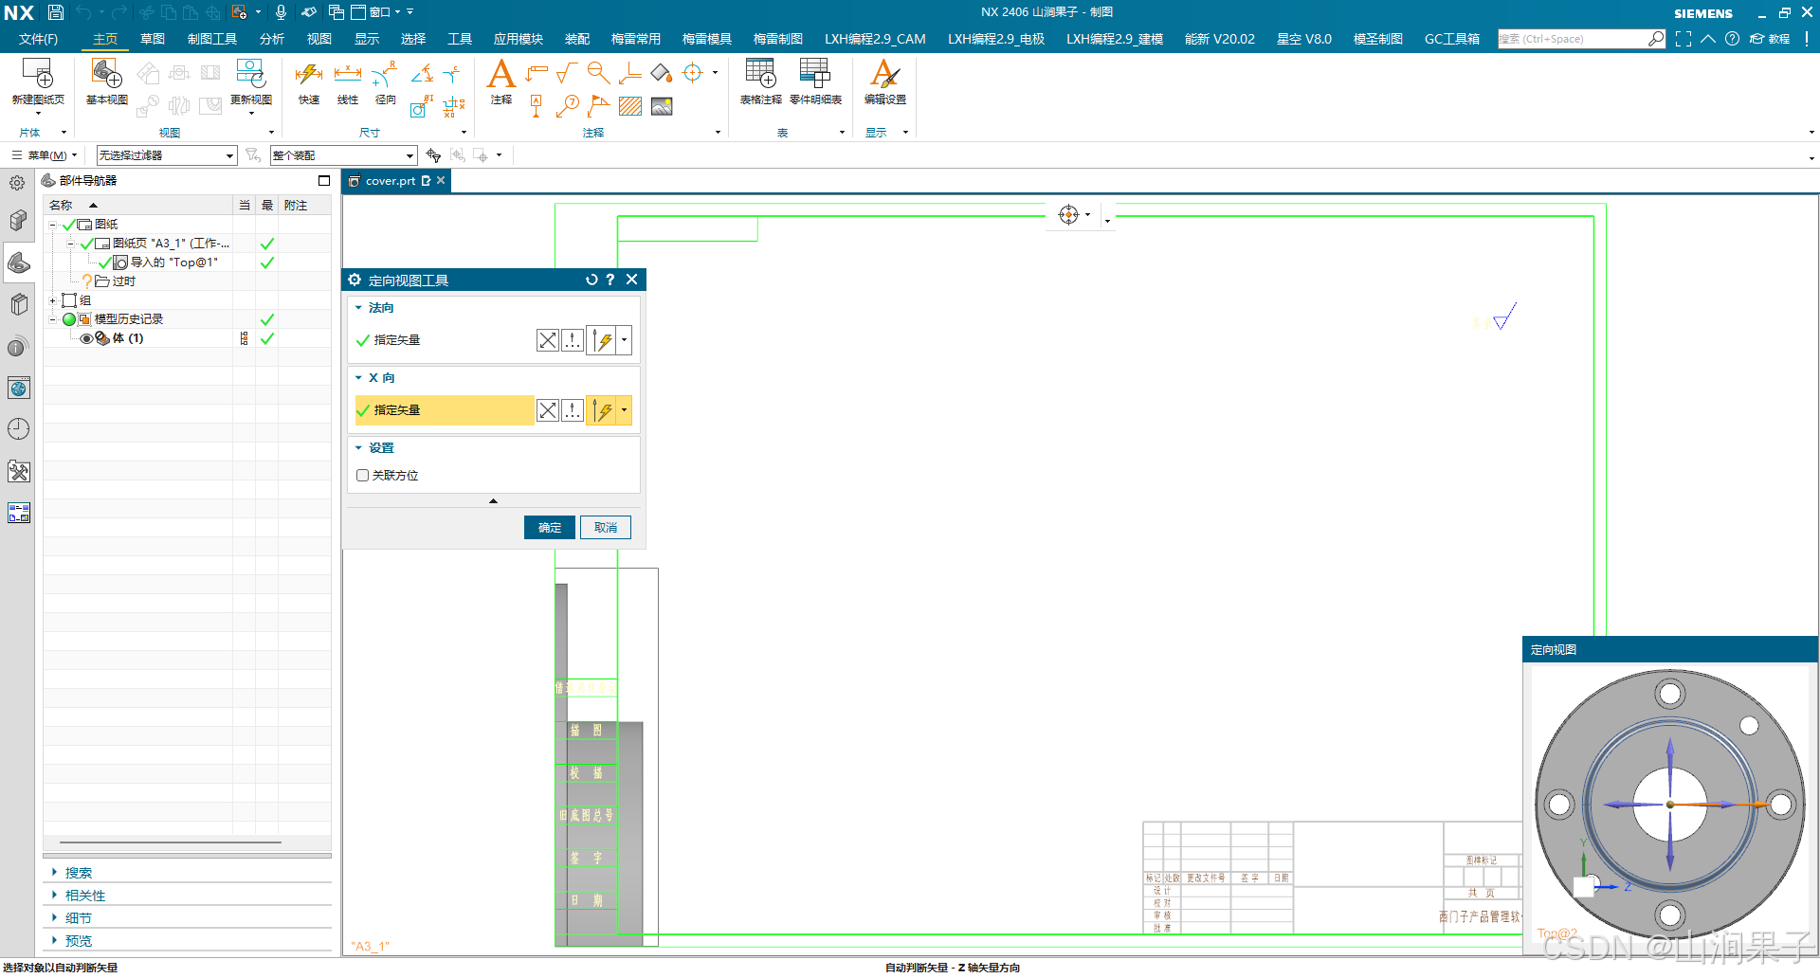Expand the 组 tree node
The image size is (1820, 978).
click(53, 300)
